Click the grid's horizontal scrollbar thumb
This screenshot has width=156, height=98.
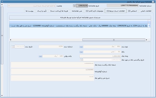(x=114, y=40)
